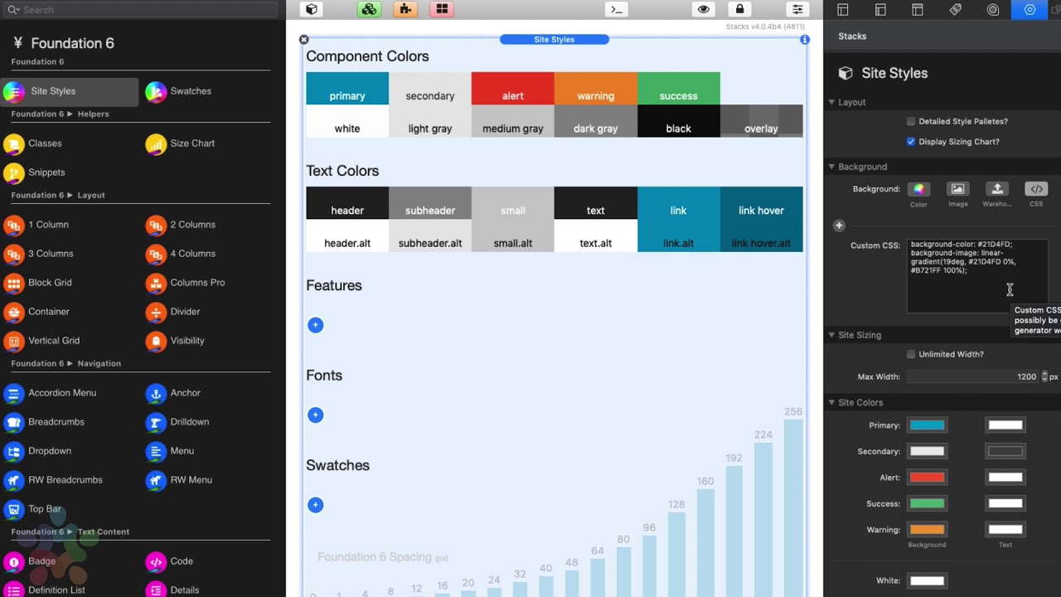This screenshot has height=597, width=1061.
Task: Add item under Features section
Action: tap(315, 325)
